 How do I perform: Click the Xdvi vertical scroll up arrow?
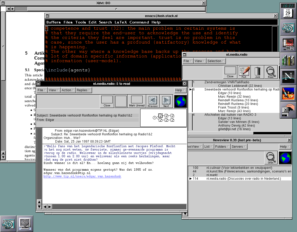click(x=3, y=153)
